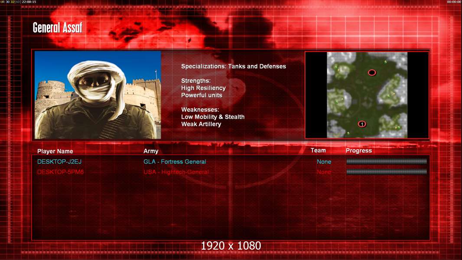The height and width of the screenshot is (260, 462).
Task: Click the General Assaf title
Action: [x=58, y=28]
